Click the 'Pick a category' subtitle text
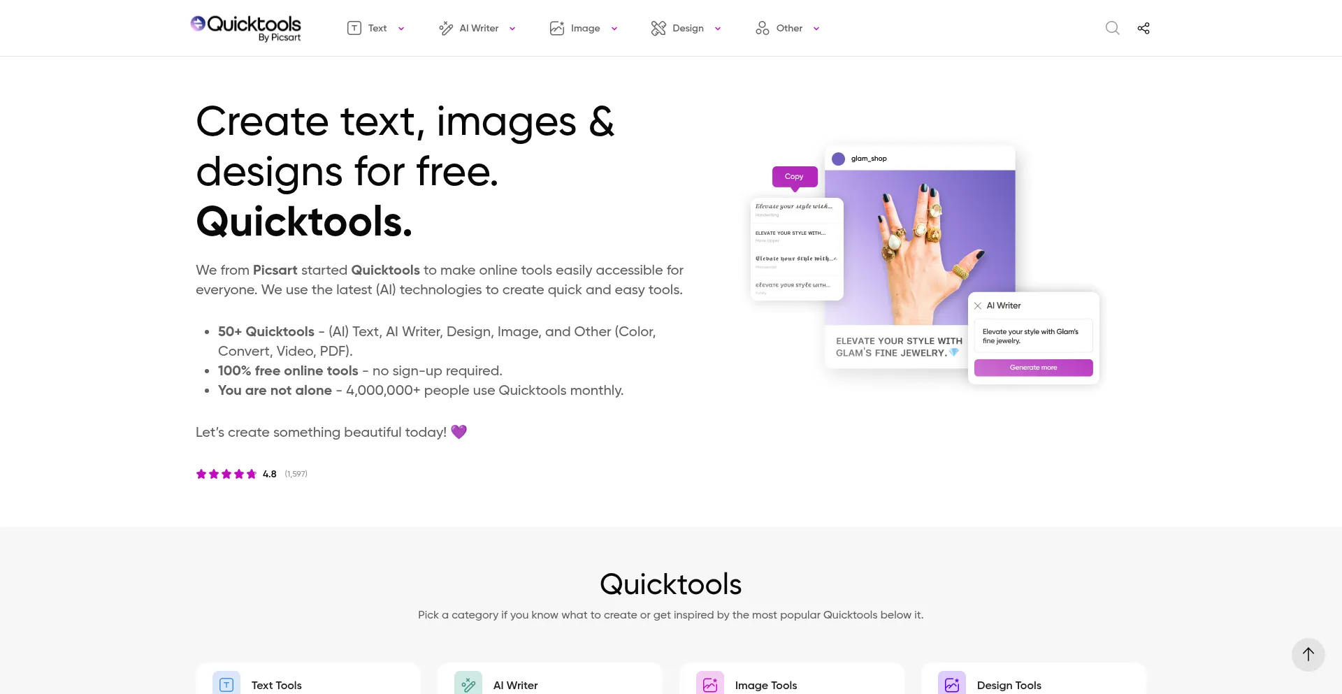This screenshot has width=1342, height=694. tap(671, 615)
